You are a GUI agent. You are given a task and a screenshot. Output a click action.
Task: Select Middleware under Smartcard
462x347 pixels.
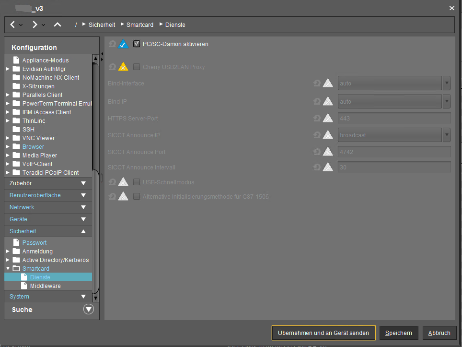(45, 286)
